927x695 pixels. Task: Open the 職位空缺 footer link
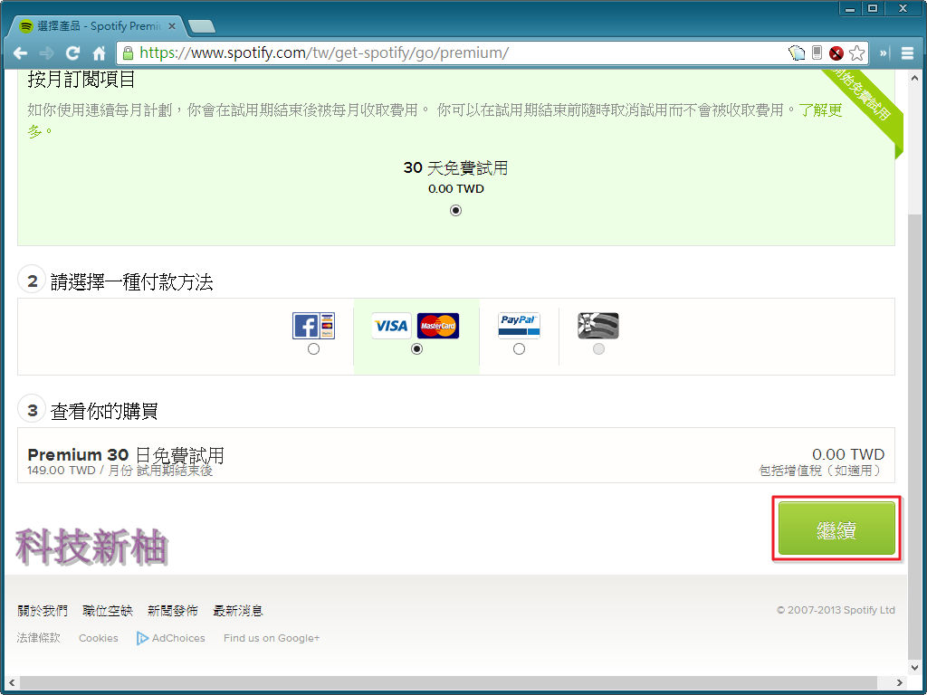tap(108, 611)
